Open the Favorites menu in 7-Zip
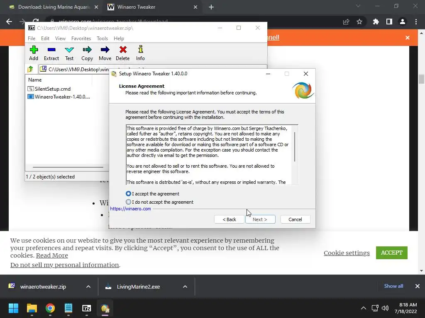 click(81, 39)
